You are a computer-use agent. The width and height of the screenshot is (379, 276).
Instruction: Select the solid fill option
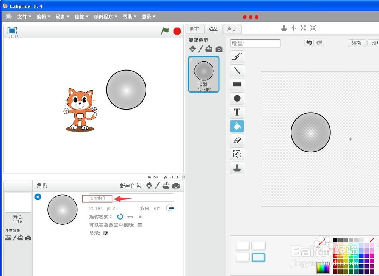(243, 246)
